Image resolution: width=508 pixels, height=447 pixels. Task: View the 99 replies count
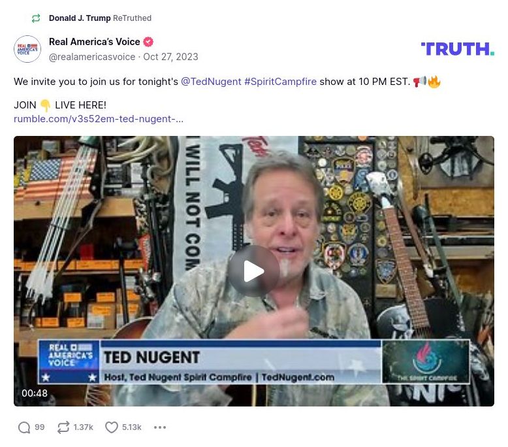pyautogui.click(x=40, y=427)
